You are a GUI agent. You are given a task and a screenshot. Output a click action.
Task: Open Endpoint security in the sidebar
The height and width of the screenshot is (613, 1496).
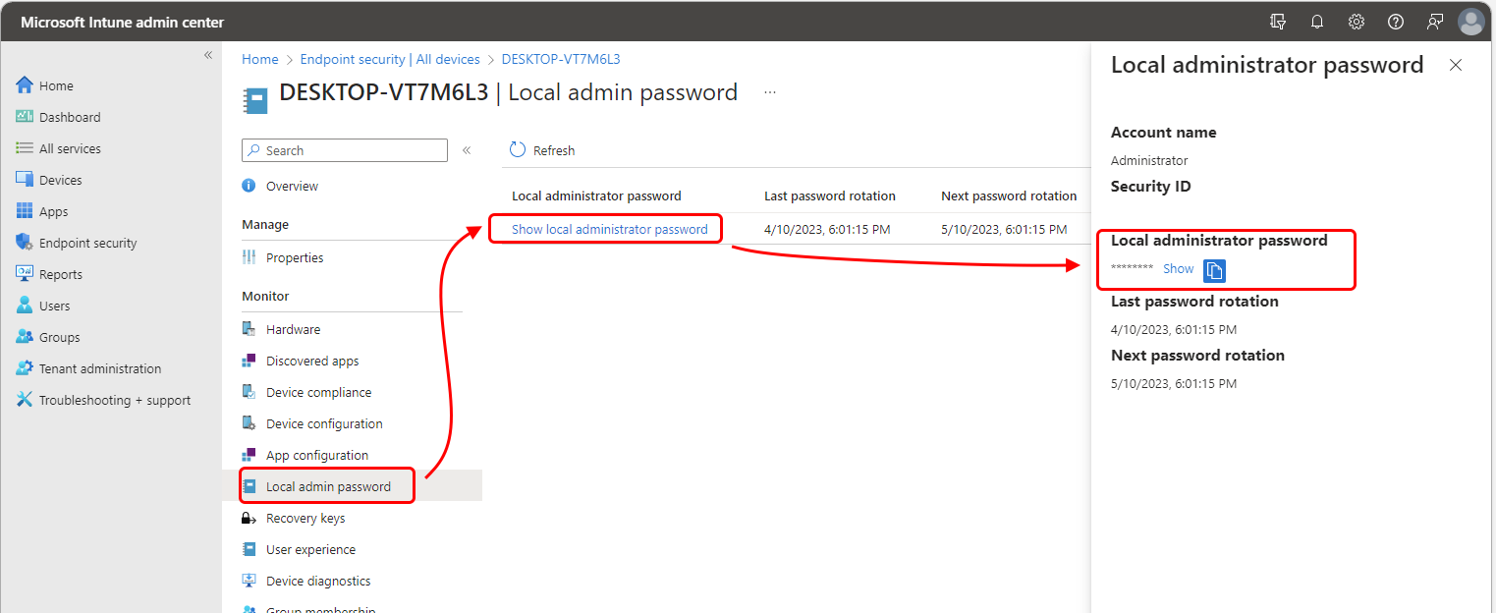tap(87, 243)
